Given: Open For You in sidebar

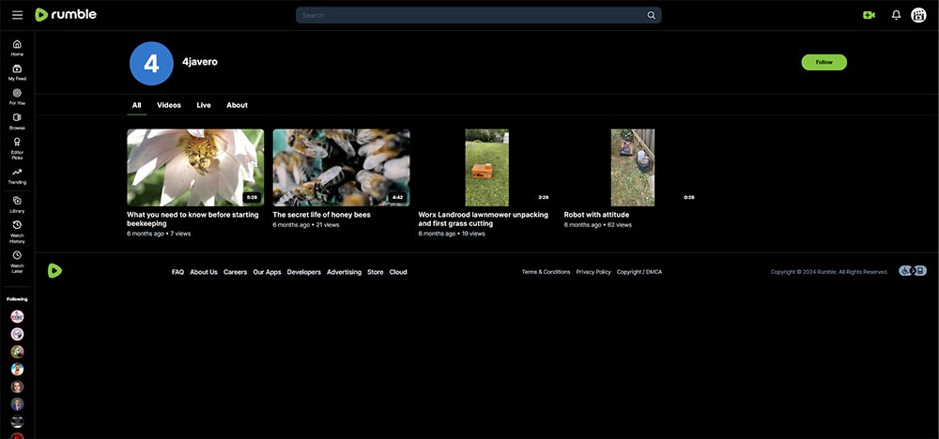Looking at the screenshot, I should click(x=17, y=97).
